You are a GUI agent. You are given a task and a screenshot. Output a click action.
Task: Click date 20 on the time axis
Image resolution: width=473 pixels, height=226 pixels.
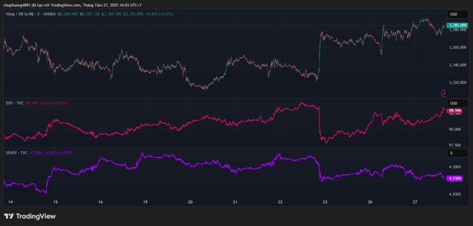(x=190, y=202)
